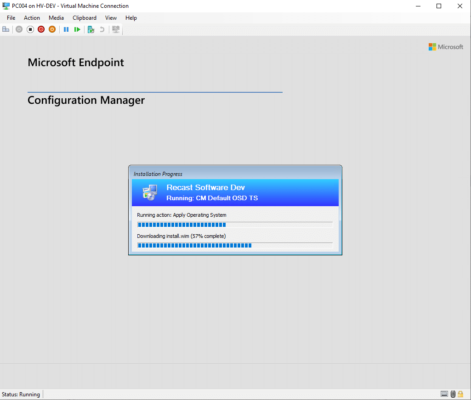Open the Media menu
The height and width of the screenshot is (400, 471).
56,17
